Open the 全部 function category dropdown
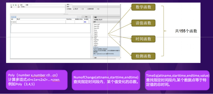Image resolution: width=213 pixels, height=94 pixels. click(x=107, y=22)
